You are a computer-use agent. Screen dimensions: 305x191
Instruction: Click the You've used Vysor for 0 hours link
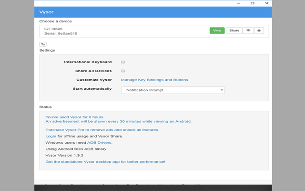[74, 117]
